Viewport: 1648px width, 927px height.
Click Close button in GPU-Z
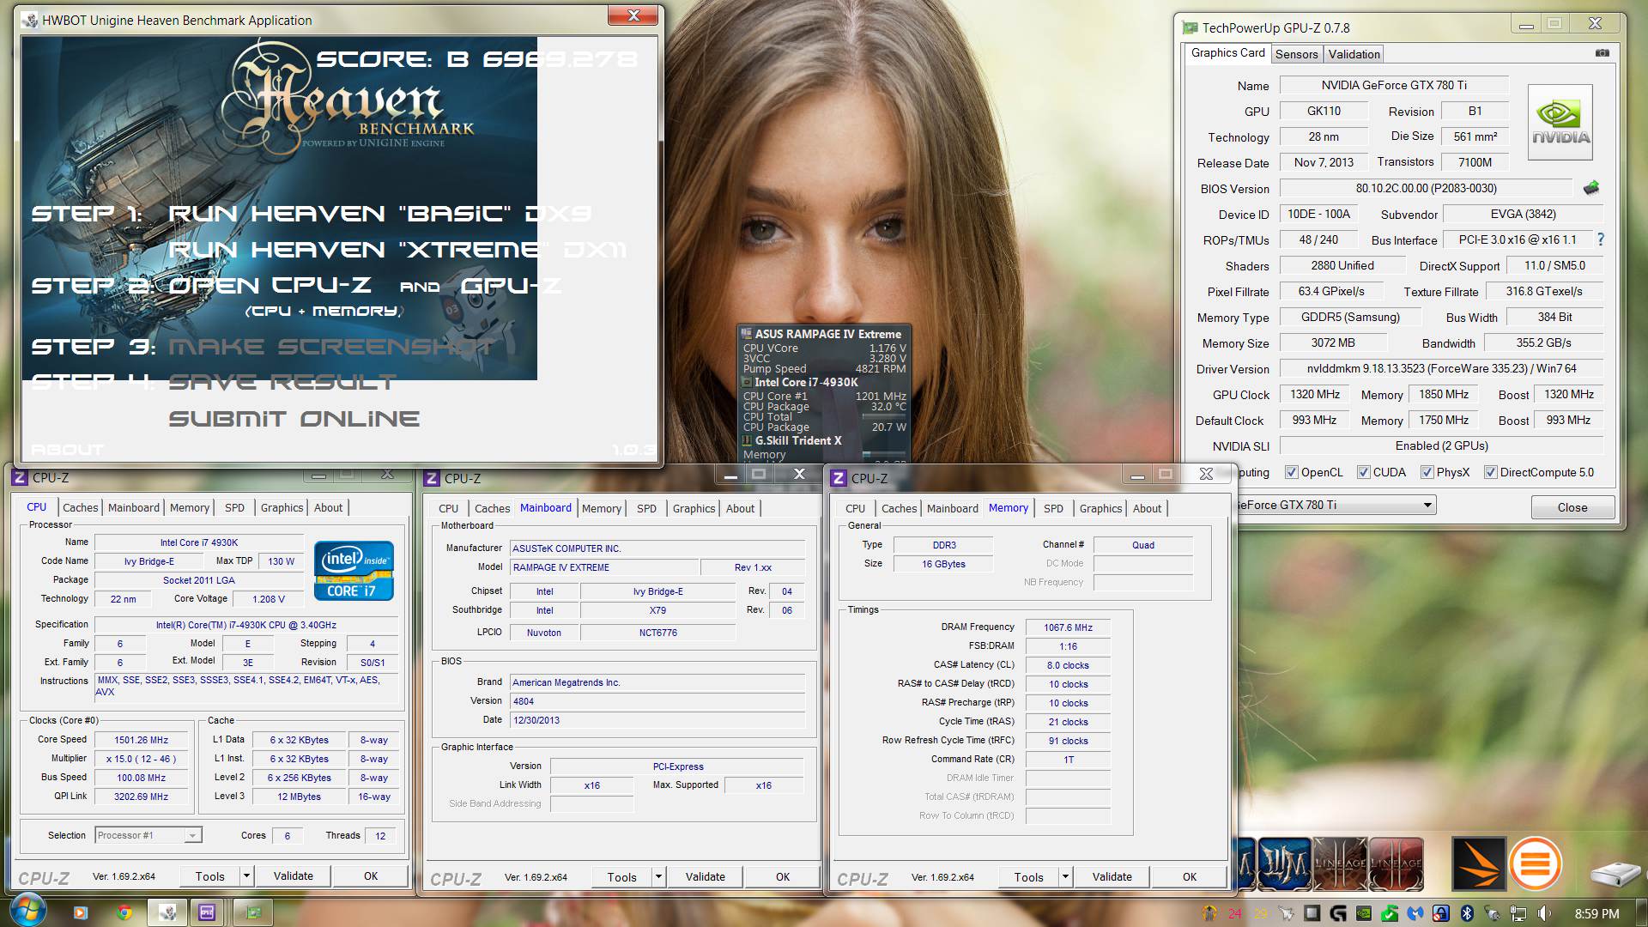tap(1572, 507)
